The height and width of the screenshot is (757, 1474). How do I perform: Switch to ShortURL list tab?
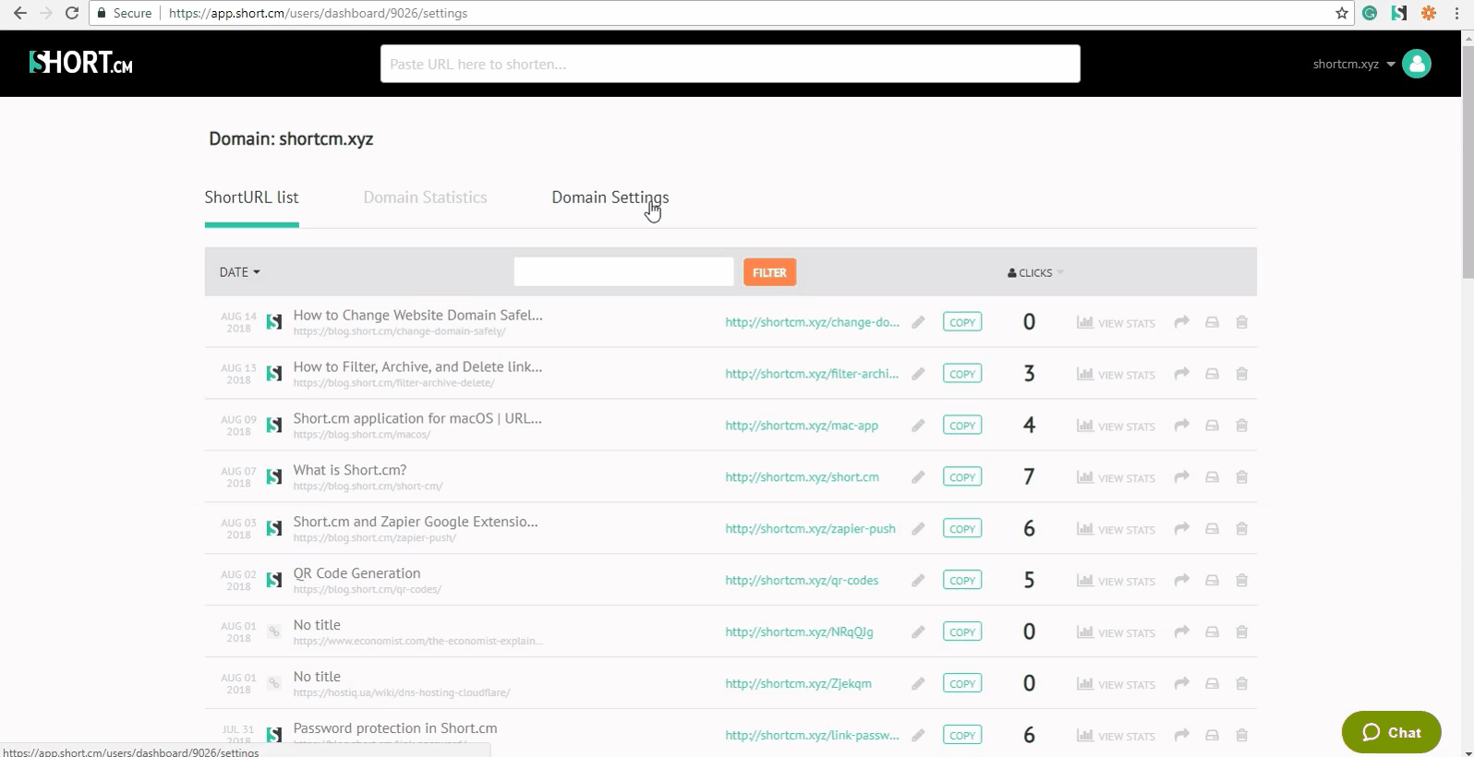coord(251,198)
